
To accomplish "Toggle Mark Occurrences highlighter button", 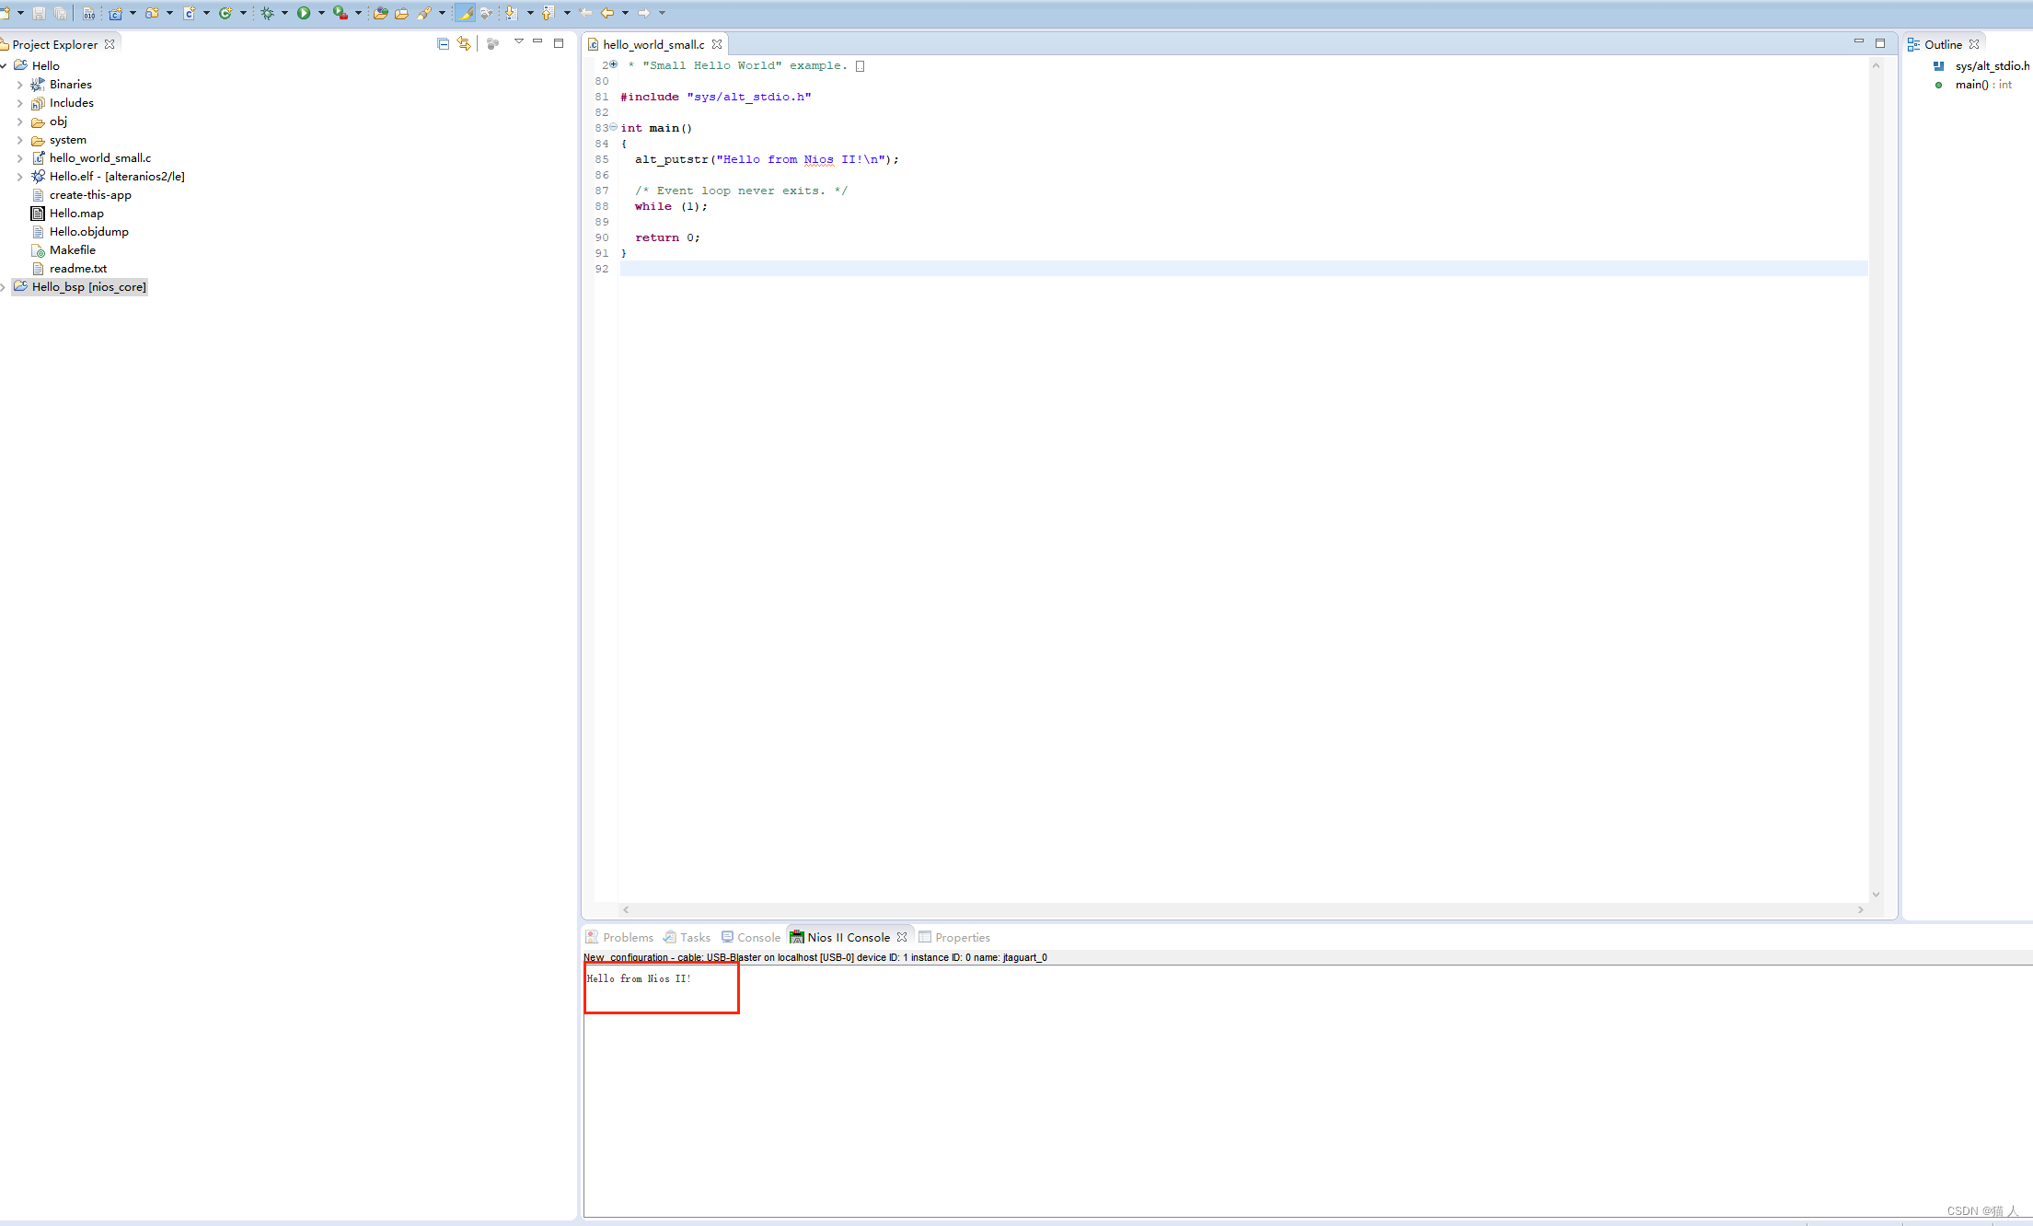I will click(x=465, y=13).
